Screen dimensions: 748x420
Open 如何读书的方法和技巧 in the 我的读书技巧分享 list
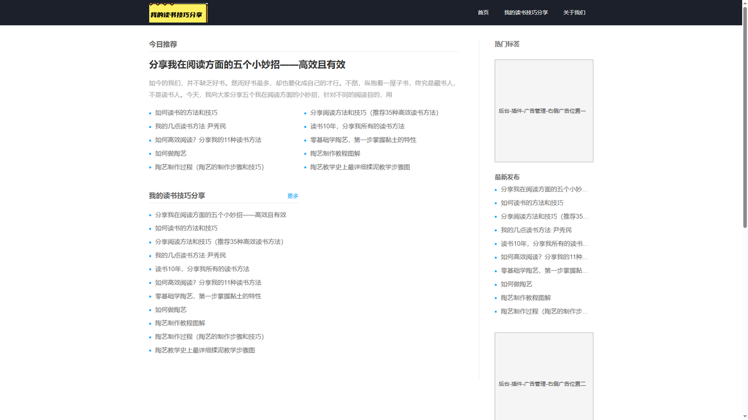point(186,228)
